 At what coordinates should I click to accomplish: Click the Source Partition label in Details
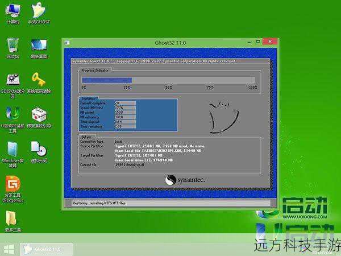point(92,146)
